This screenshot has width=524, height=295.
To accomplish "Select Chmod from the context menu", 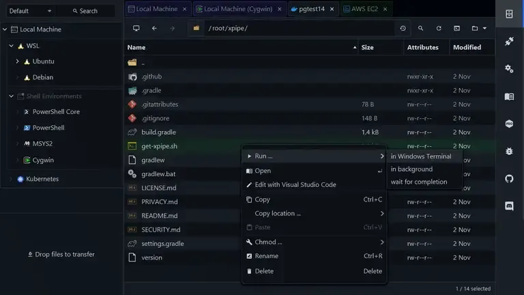I will (x=268, y=242).
